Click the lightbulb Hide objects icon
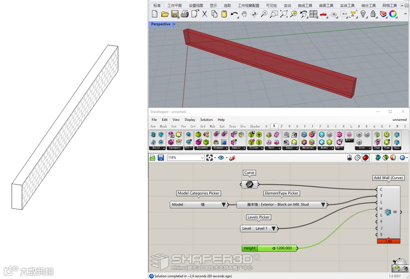410x279 pixels. tap(363, 14)
